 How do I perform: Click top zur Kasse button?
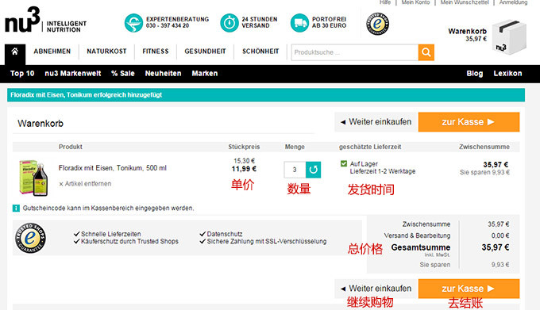point(469,122)
